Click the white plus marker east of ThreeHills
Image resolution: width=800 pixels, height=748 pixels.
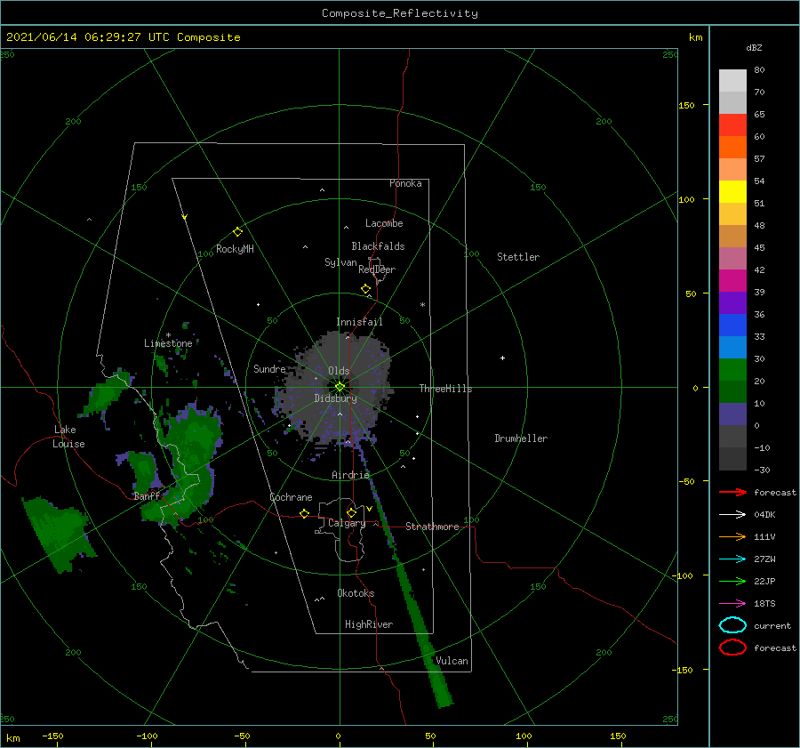pos(502,358)
